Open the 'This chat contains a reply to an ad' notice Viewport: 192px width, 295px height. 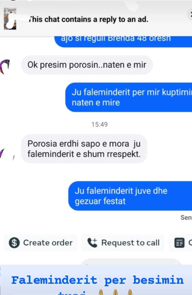(x=89, y=19)
